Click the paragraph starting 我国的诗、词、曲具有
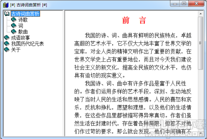Screen dimensions: 207x139 133,55
